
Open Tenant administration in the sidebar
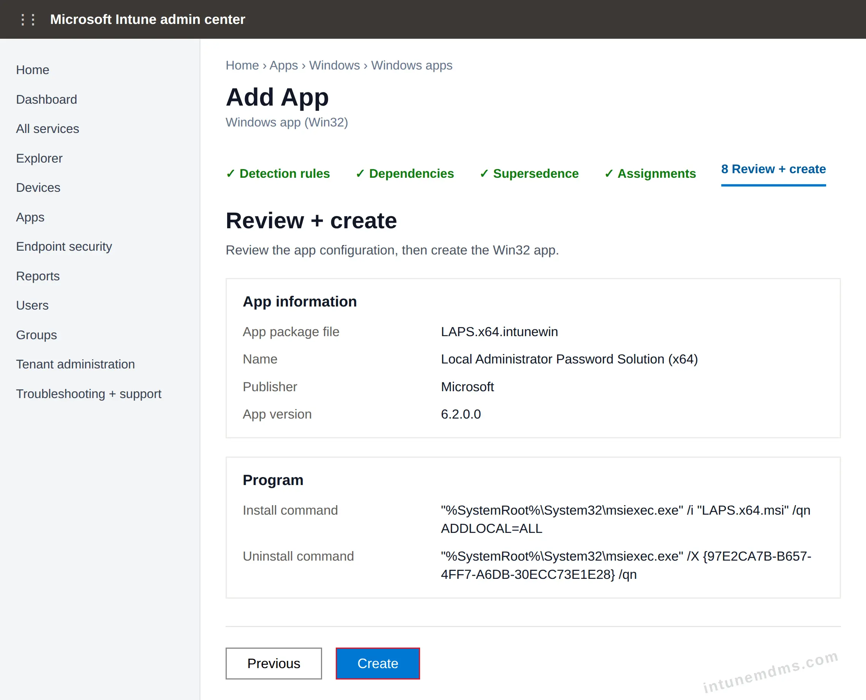75,364
